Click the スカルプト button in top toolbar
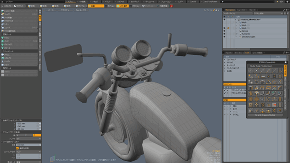The width and height of the screenshot is (290, 163). [6, 6]
